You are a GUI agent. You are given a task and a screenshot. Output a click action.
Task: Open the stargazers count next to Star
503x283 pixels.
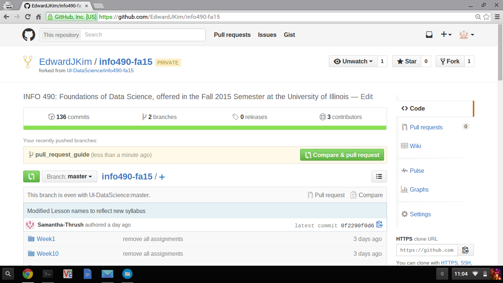(426, 62)
